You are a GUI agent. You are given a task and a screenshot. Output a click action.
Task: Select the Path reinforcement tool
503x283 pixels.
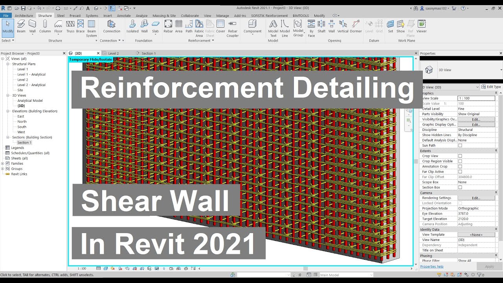pos(189,27)
